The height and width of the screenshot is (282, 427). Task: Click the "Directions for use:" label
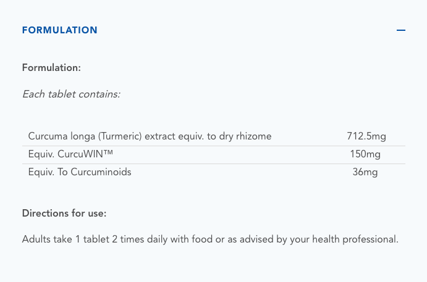point(64,213)
